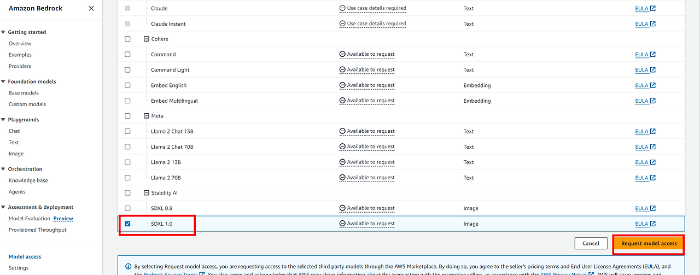
Task: Click the Embedding modality for Embed Multilingual
Action: pyautogui.click(x=477, y=101)
